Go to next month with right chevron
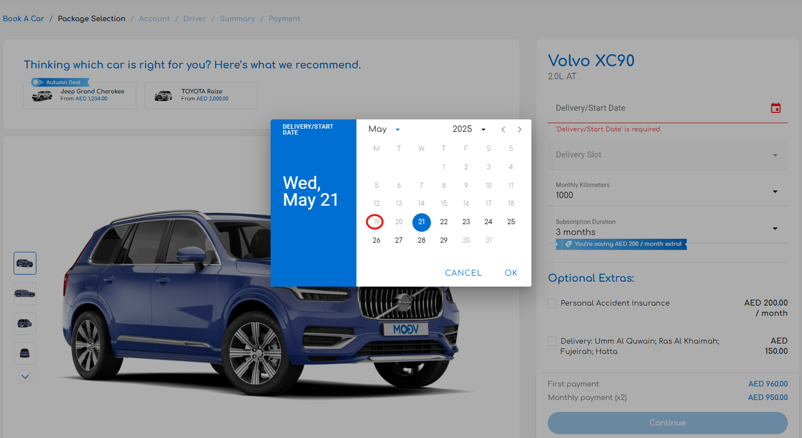This screenshot has height=438, width=802. click(520, 129)
